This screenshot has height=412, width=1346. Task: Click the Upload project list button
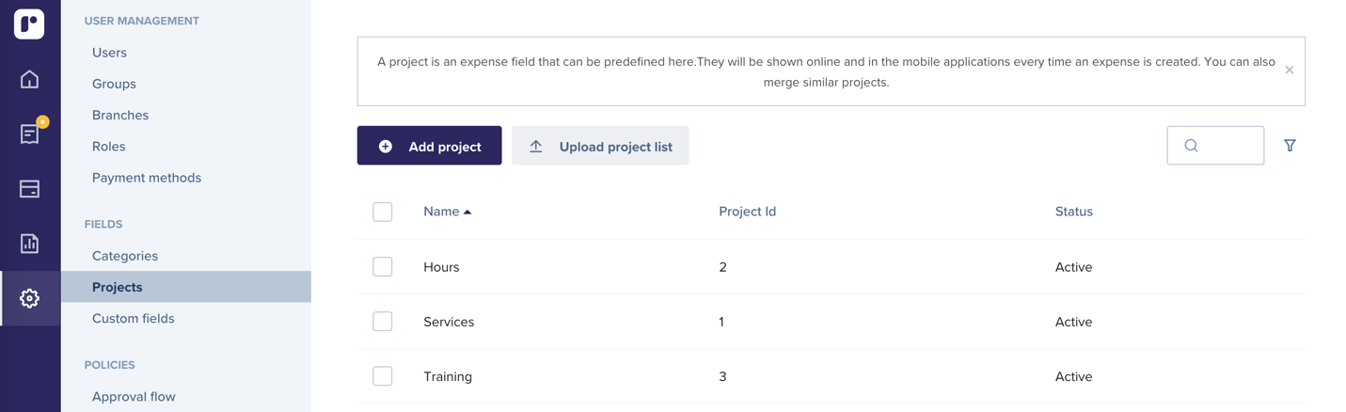coord(600,146)
